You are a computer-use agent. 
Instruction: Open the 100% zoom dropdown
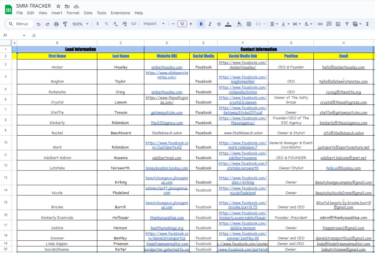coord(81,24)
